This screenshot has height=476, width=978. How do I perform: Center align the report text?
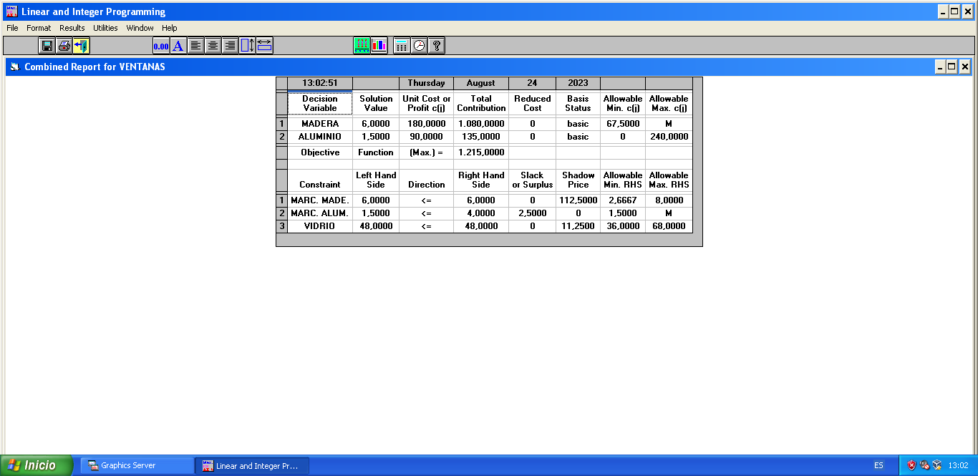click(212, 44)
